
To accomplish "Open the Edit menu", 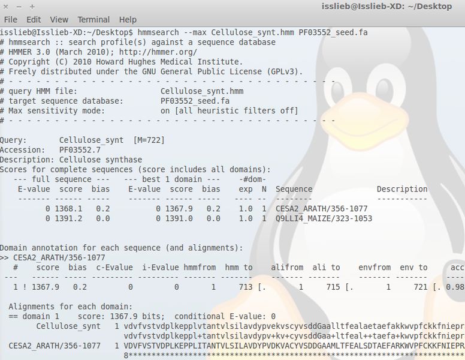I will pos(34,20).
